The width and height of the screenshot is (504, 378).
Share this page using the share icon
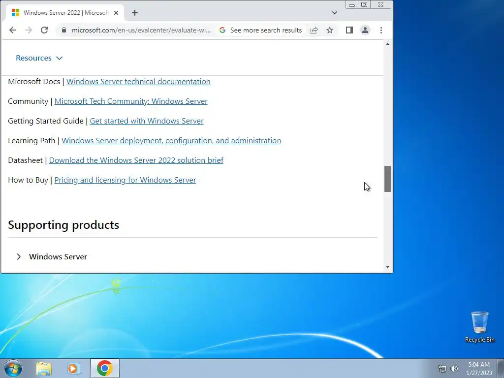pos(314,30)
